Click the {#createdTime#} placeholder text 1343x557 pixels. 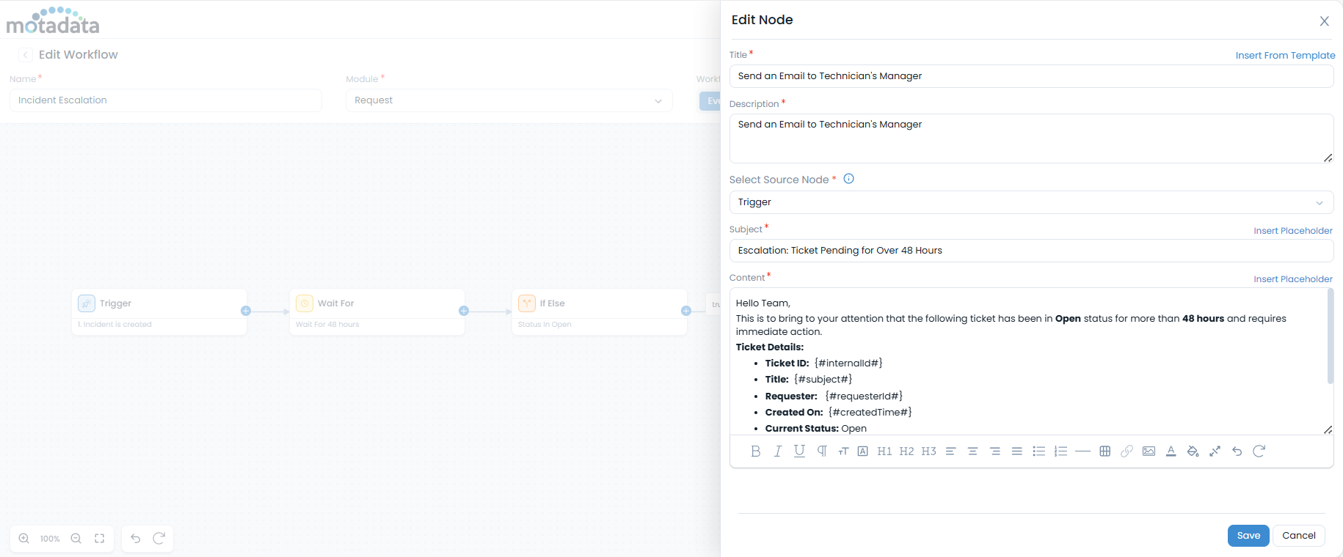coord(870,413)
